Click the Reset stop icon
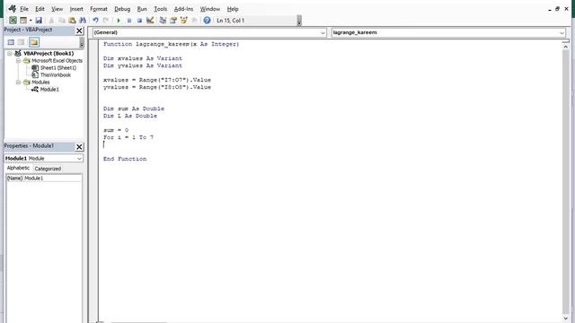Screen dimensions: 575x323 pos(139,21)
